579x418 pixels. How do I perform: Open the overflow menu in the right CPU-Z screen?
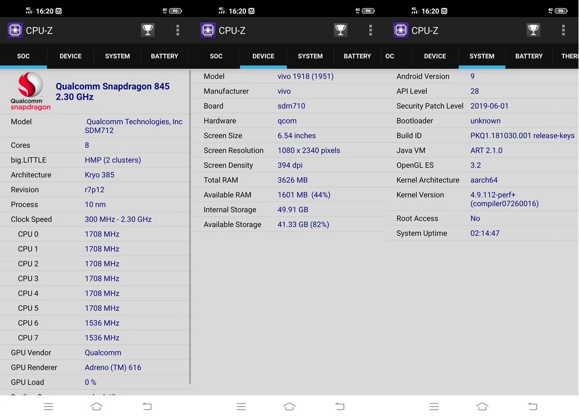563,30
